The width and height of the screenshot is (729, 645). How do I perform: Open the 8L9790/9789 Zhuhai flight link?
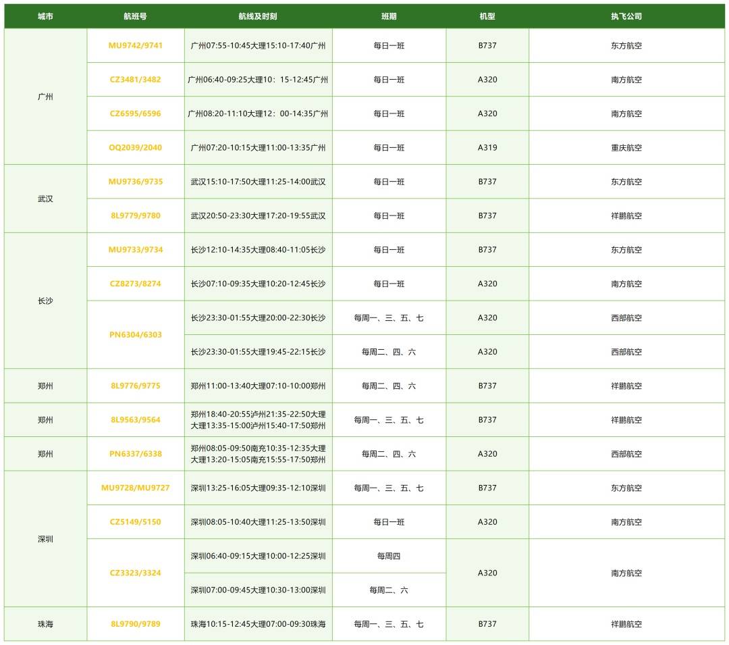pyautogui.click(x=136, y=624)
